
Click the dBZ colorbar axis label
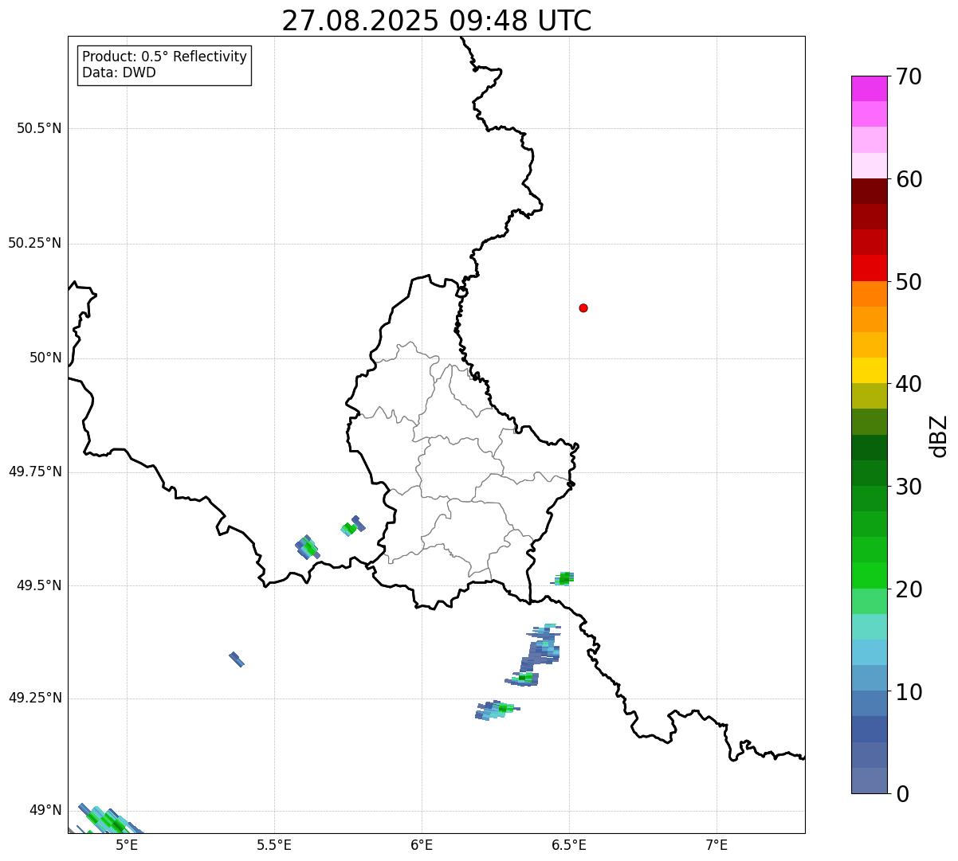(x=939, y=436)
